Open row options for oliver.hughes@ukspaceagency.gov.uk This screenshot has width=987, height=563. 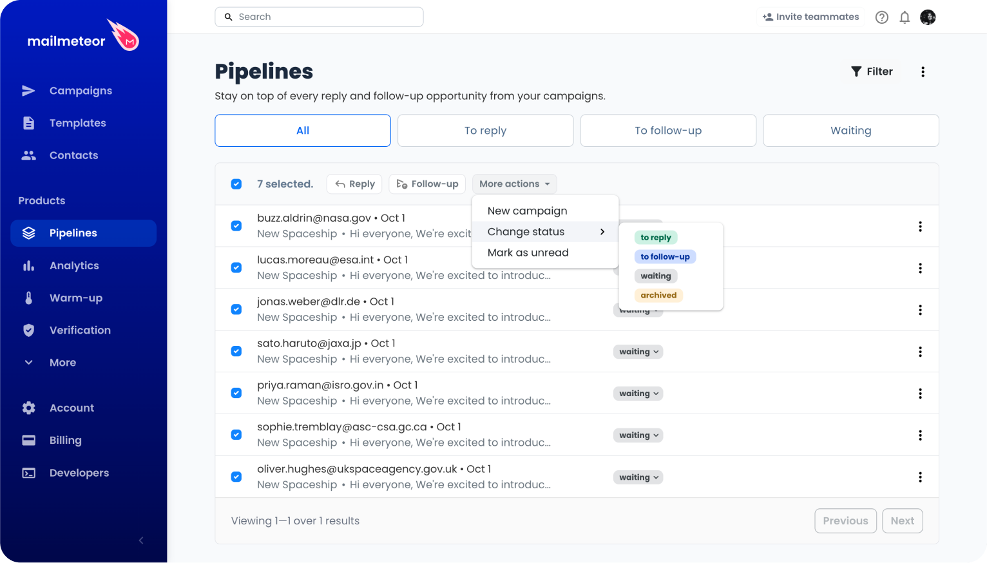920,477
